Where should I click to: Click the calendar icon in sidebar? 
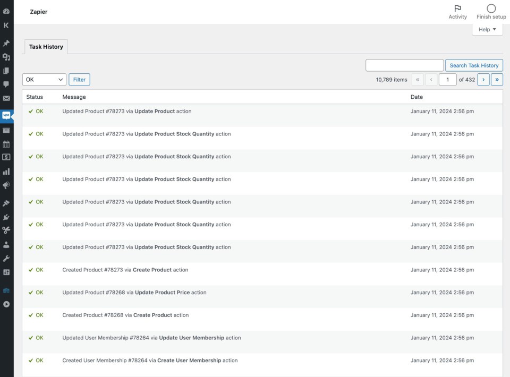pos(6,144)
